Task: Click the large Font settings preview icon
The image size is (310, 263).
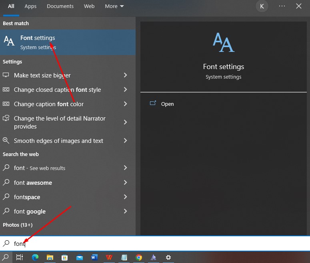Action: pos(224,42)
